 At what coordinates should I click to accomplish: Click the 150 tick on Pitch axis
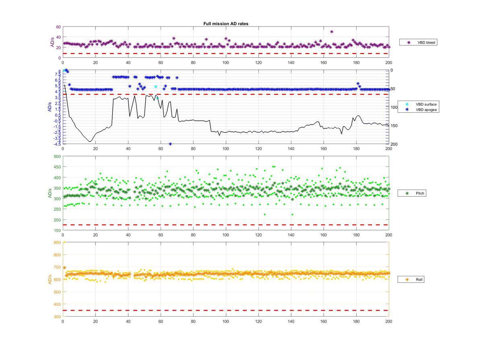(57, 230)
